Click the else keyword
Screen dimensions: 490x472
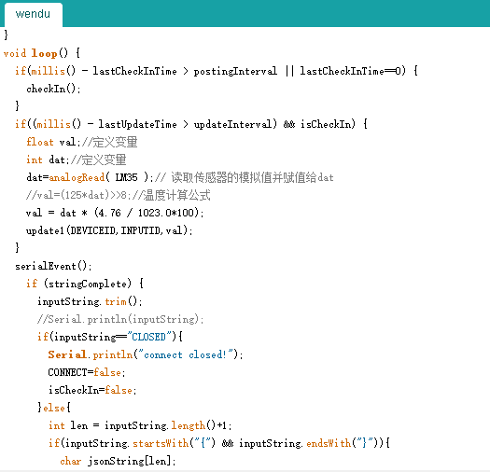(x=54, y=408)
